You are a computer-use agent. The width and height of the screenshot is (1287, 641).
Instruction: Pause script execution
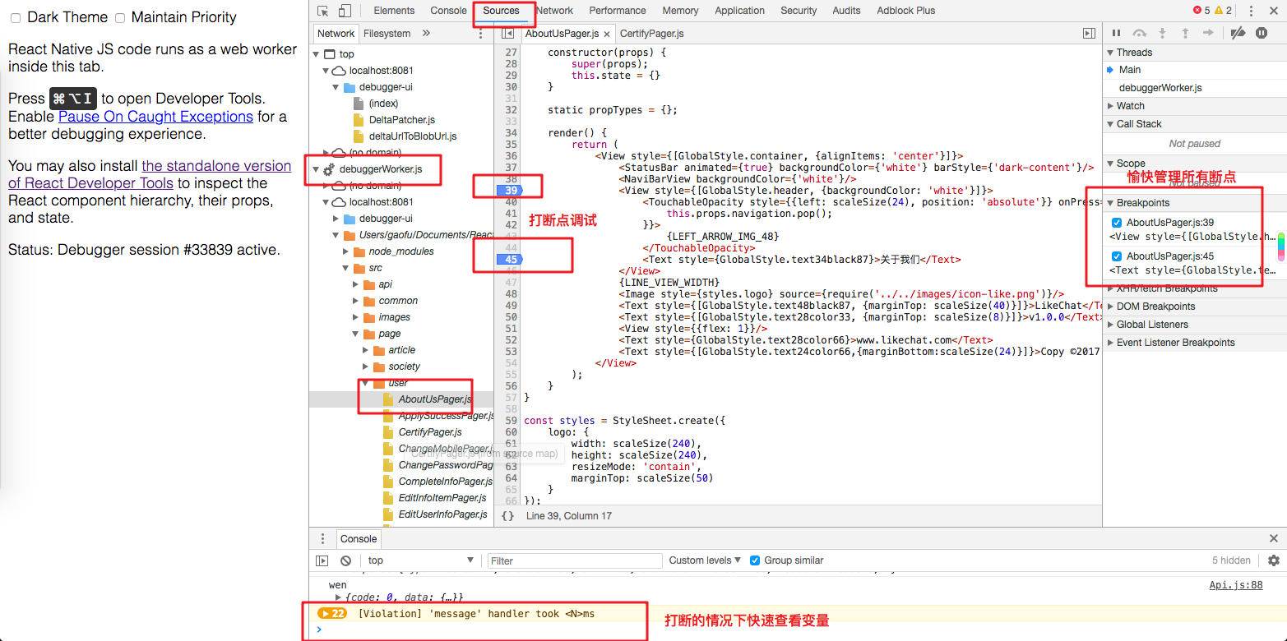point(1116,33)
